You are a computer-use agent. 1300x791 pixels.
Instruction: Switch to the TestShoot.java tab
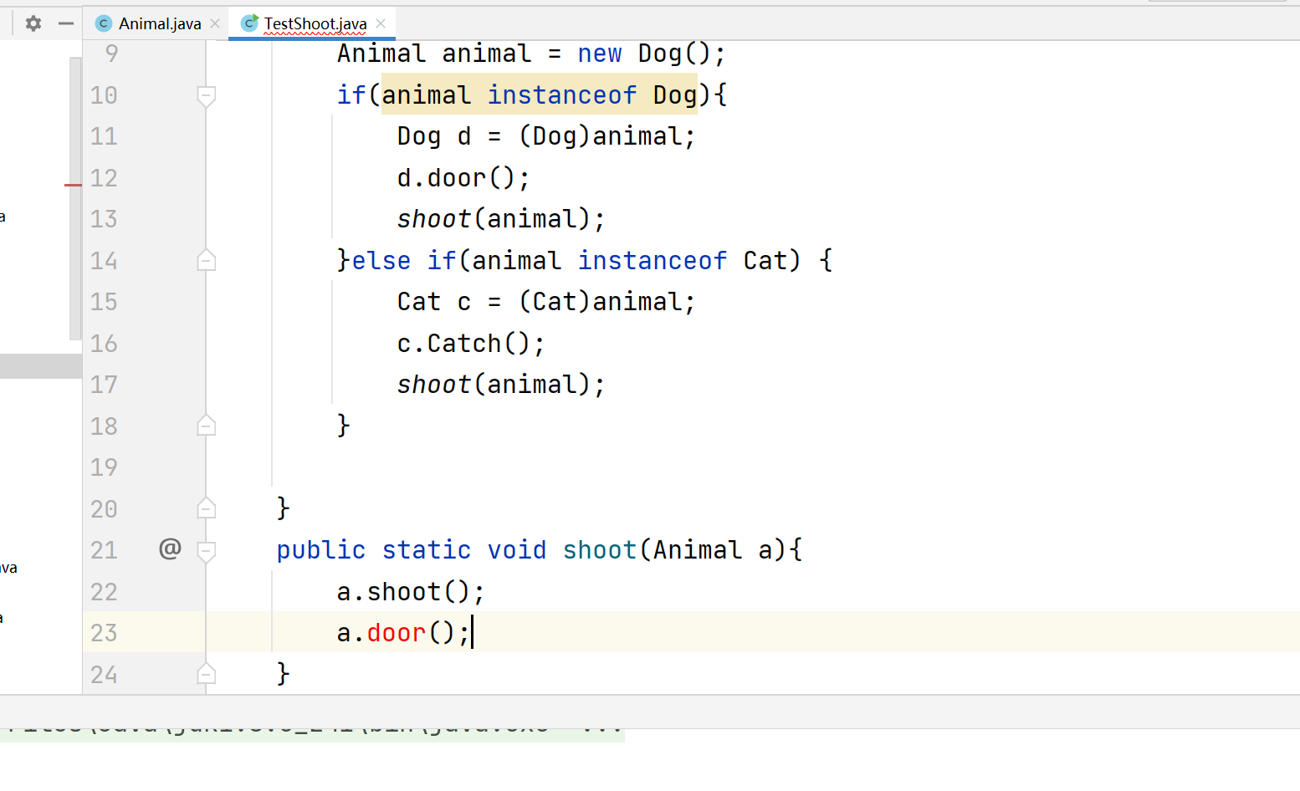coord(315,23)
